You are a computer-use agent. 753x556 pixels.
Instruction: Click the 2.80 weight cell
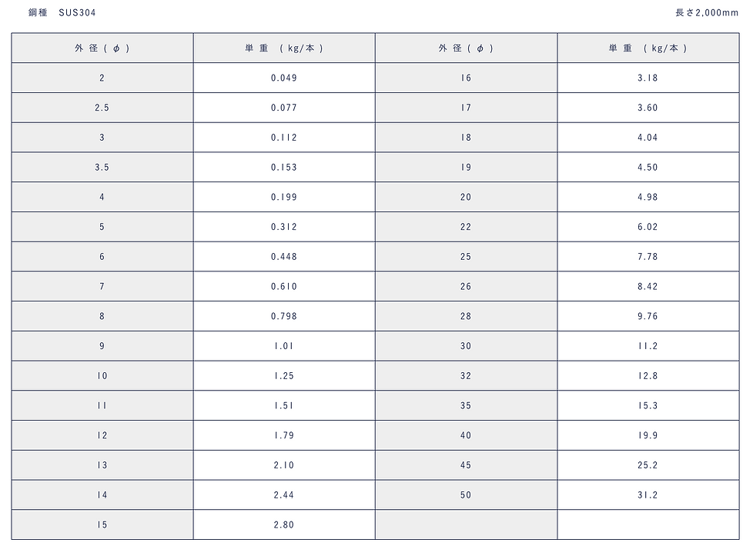283,525
